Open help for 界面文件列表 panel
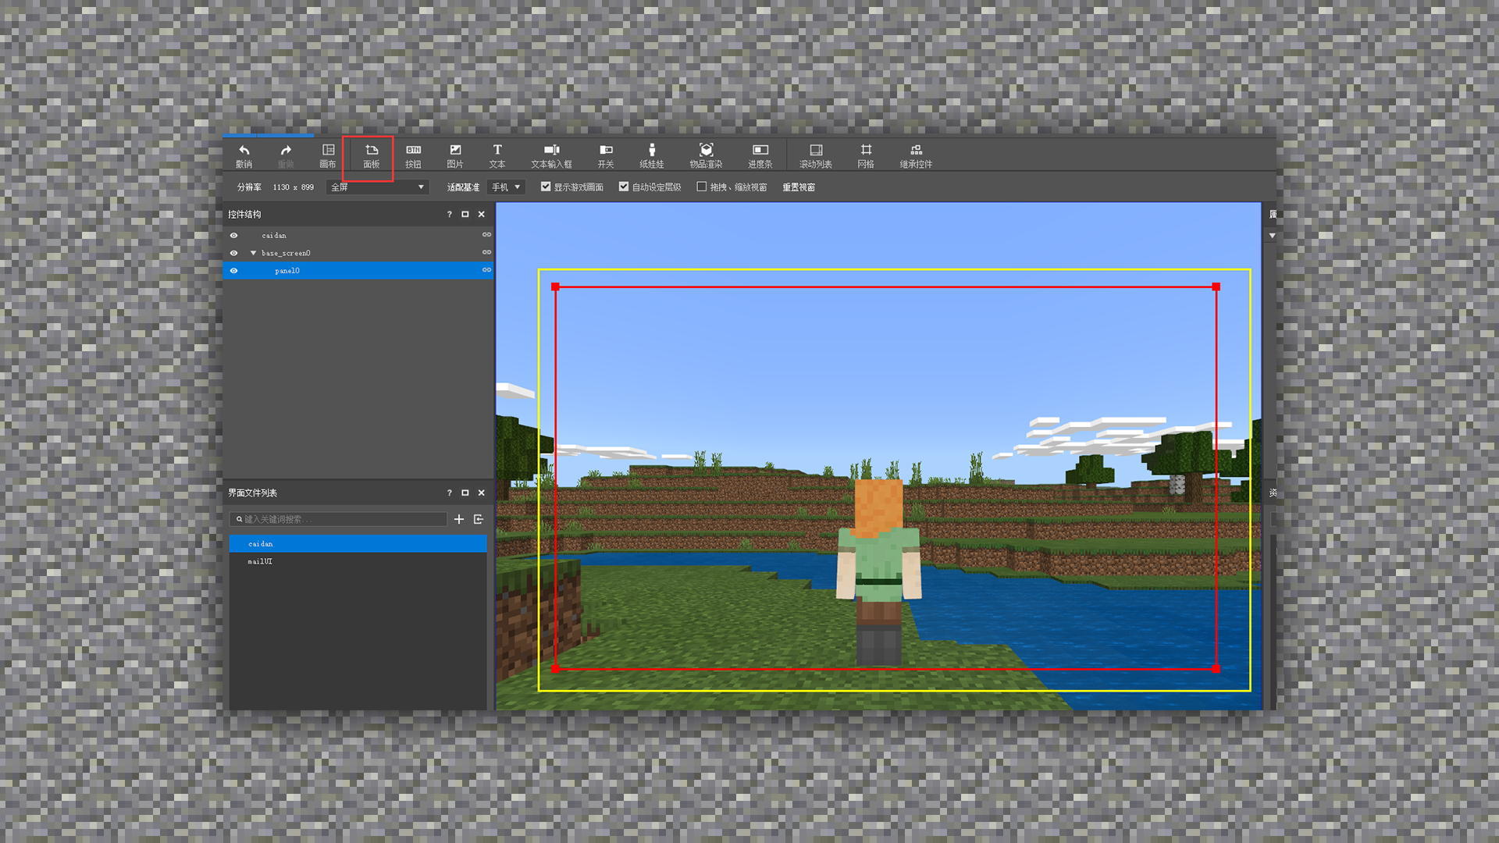Viewport: 1499px width, 843px height. (x=450, y=493)
